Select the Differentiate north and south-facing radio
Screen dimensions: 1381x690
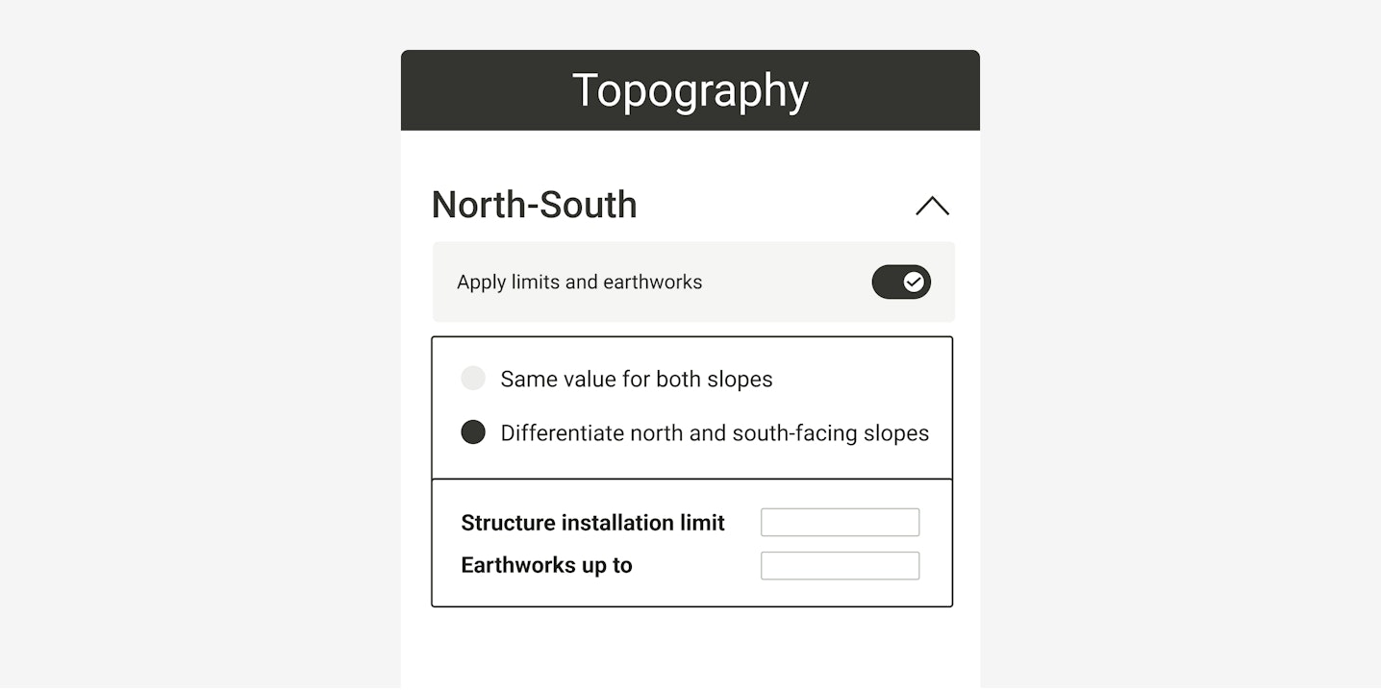tap(473, 432)
